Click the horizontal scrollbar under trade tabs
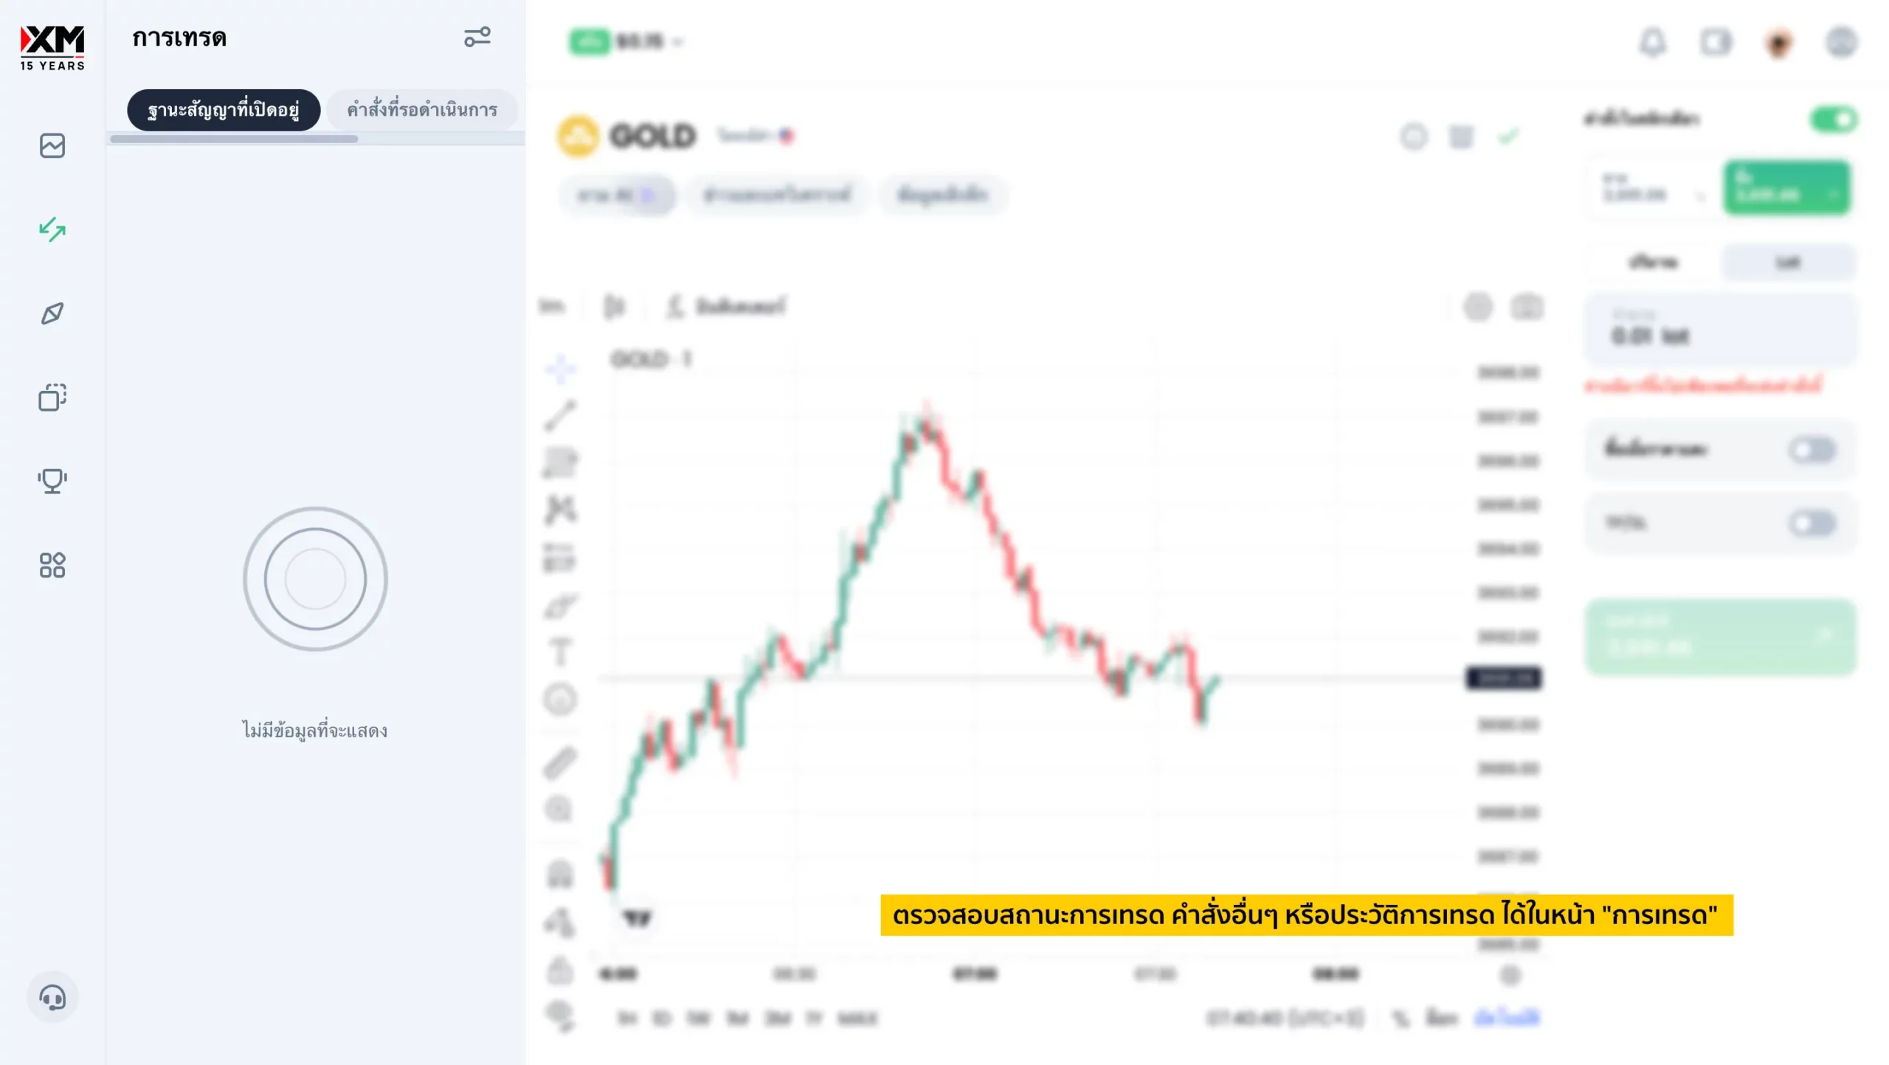The height and width of the screenshot is (1065, 1889). 234,139
